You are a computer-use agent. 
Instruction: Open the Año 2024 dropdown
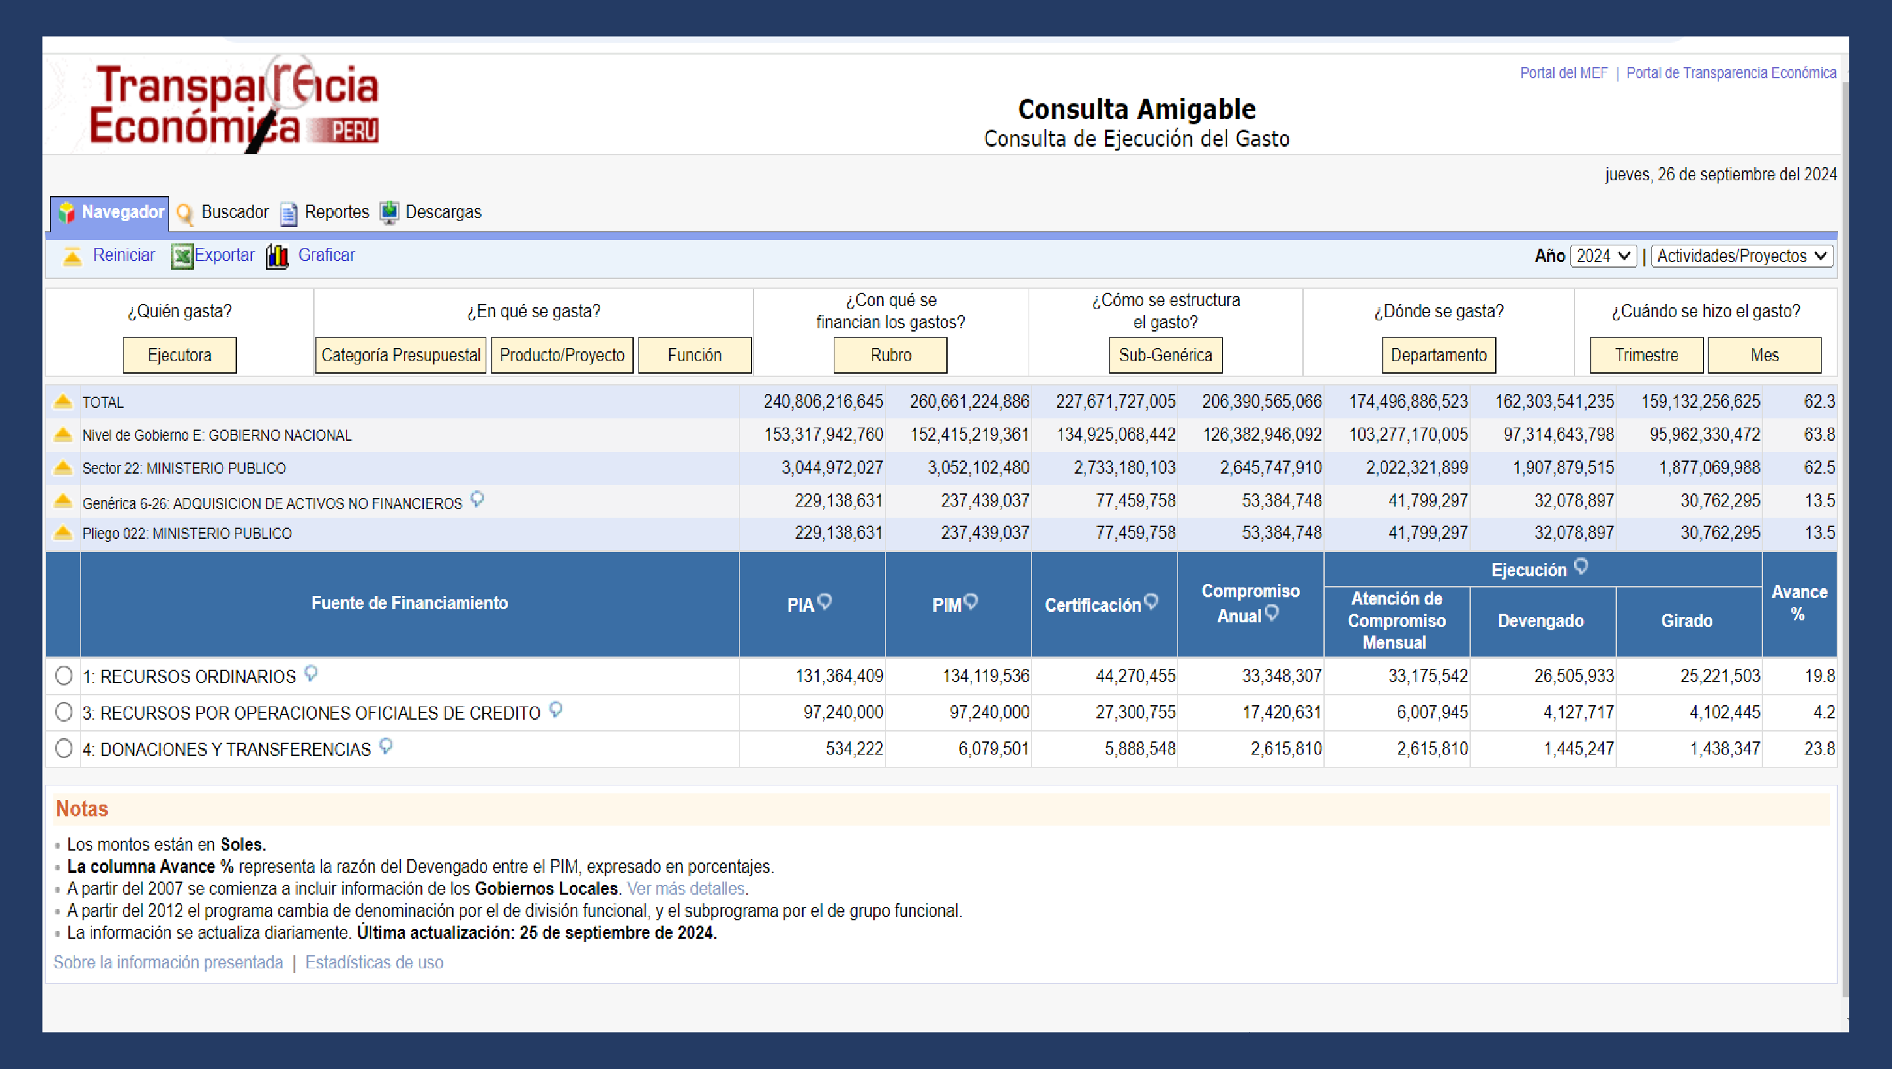(x=1603, y=257)
